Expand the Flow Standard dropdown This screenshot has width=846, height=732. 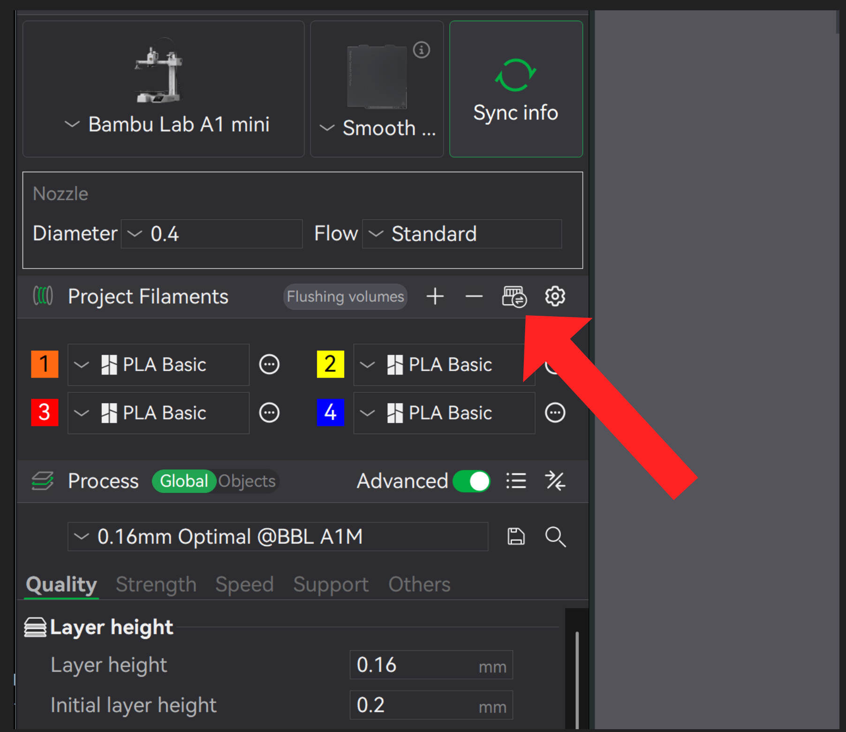462,234
